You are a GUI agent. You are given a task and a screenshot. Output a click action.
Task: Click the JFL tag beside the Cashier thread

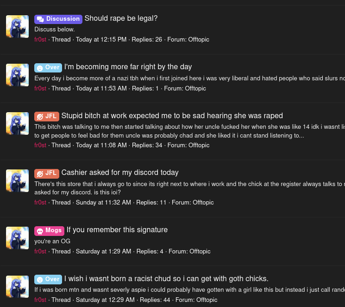pos(46,173)
